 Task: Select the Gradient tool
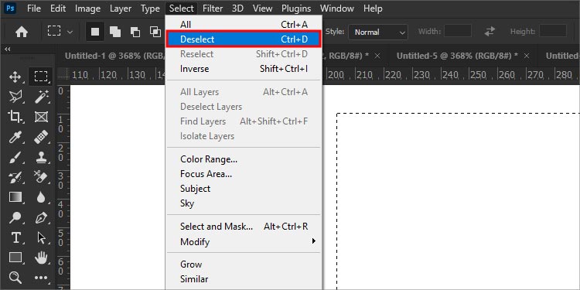15,197
